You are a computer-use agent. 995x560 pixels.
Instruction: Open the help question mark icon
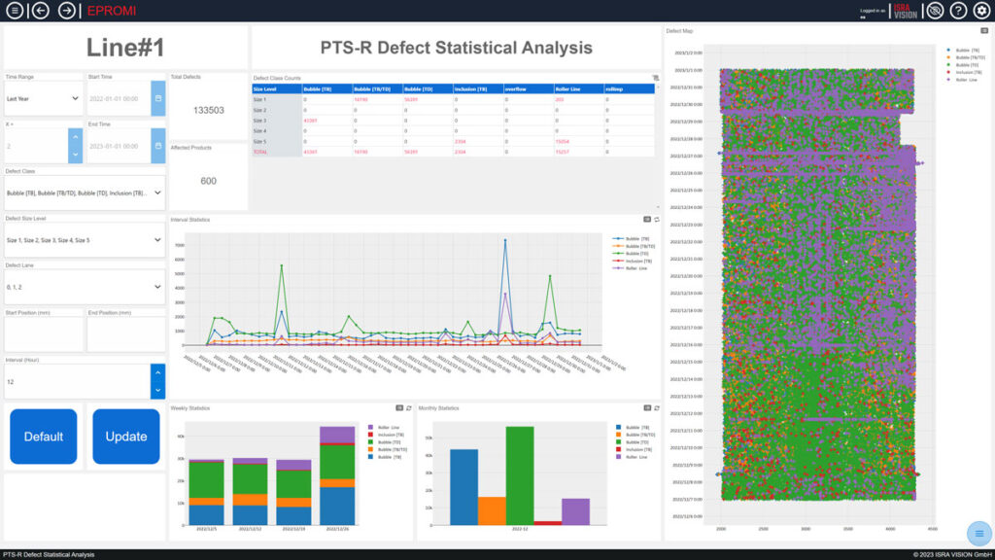[x=958, y=11]
